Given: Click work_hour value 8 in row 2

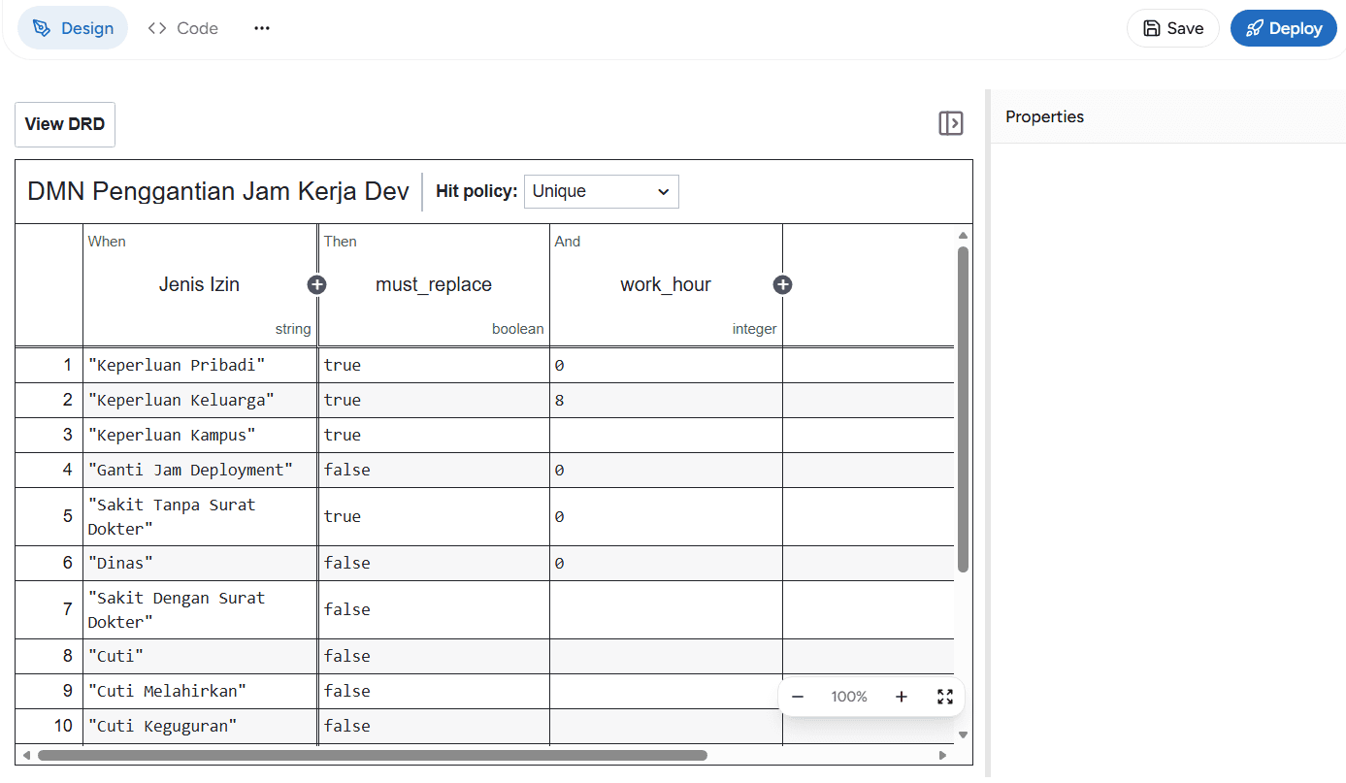Looking at the screenshot, I should click(x=666, y=401).
